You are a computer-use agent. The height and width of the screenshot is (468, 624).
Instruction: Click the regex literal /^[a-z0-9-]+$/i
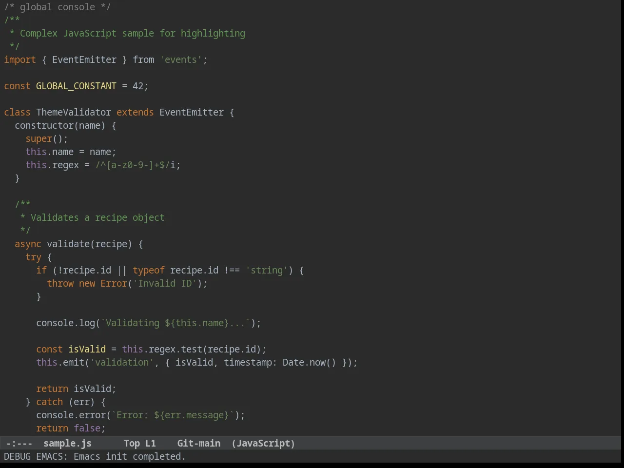point(135,165)
